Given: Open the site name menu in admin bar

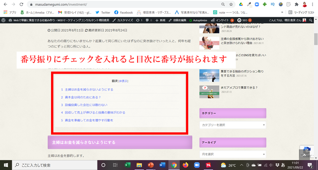Looking at the screenshot, I should click(x=59, y=20).
